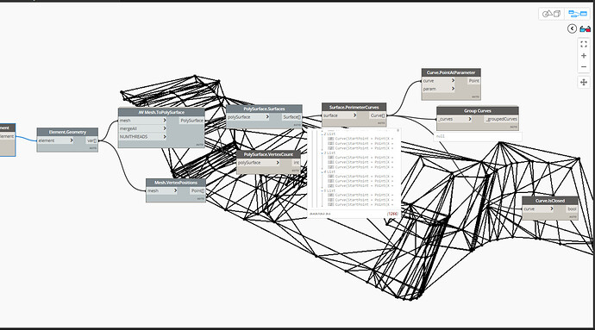This screenshot has width=595, height=330.
Task: Collapse the '4 List' preview entry
Action: (323, 171)
